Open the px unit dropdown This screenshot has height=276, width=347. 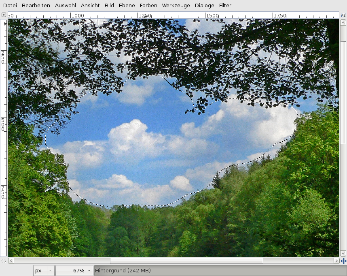pyautogui.click(x=44, y=270)
